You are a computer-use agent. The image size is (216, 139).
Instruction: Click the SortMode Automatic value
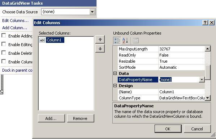(182, 67)
